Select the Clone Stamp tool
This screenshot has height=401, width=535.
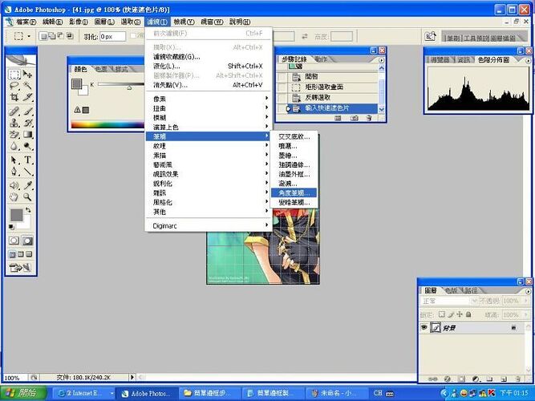[14, 123]
